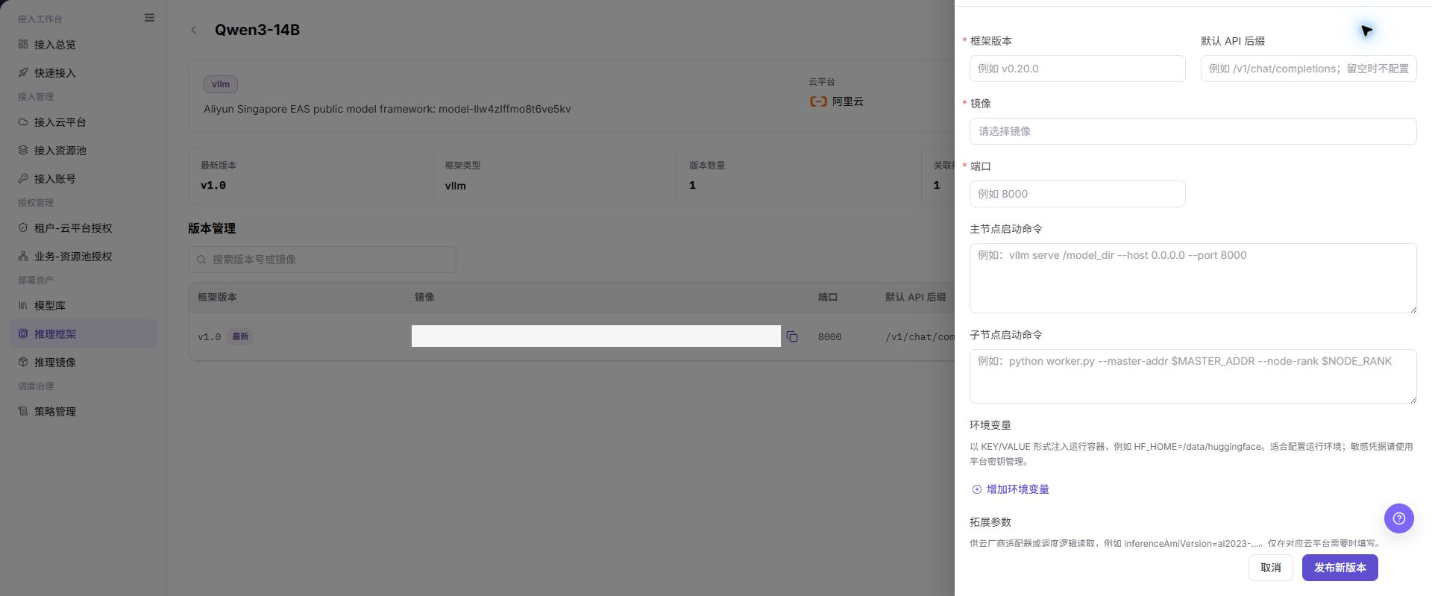Click the 策略管理 icon
The height and width of the screenshot is (596, 1432).
[23, 412]
